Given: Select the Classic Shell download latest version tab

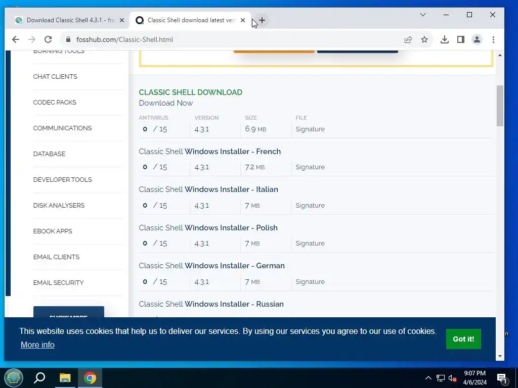Looking at the screenshot, I should pyautogui.click(x=191, y=20).
